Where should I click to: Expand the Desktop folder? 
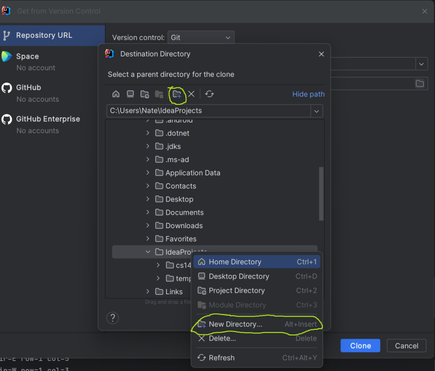[x=148, y=199]
